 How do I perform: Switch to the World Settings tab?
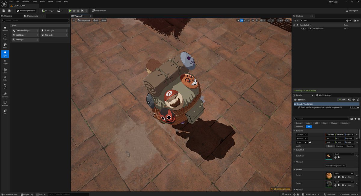(324, 95)
